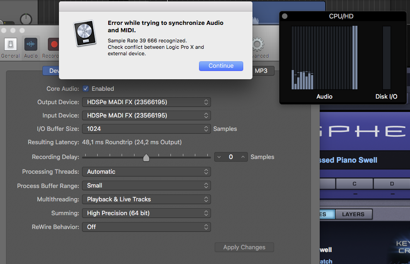Open the Output Device dropdown
Image resolution: width=410 pixels, height=264 pixels.
pos(146,102)
